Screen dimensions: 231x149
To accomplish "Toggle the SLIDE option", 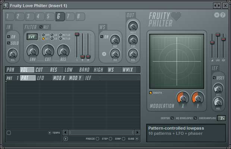I will click(137, 139).
